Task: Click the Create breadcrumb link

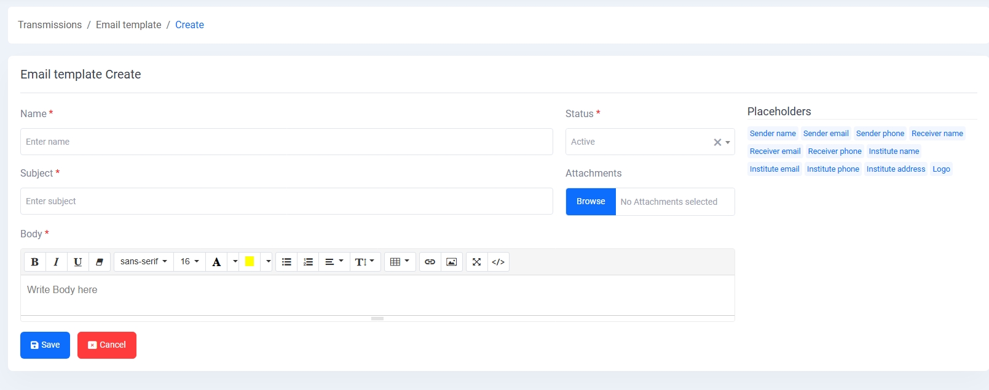Action: (189, 25)
